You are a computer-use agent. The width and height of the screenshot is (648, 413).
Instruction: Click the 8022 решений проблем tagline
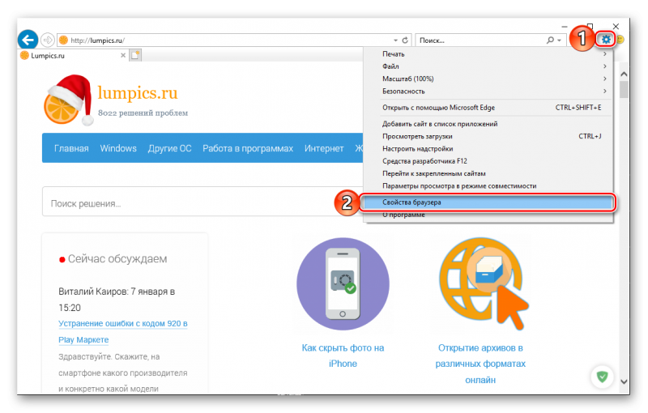[143, 113]
